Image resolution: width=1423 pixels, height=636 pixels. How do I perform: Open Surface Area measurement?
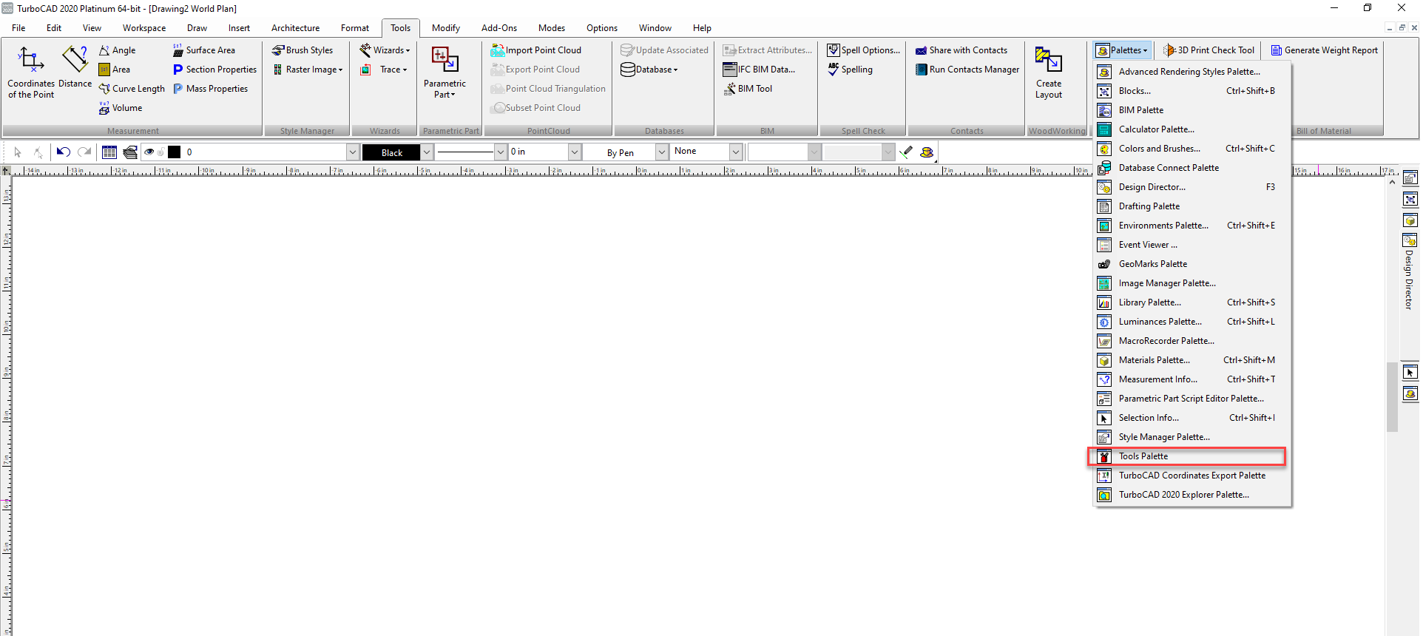204,50
